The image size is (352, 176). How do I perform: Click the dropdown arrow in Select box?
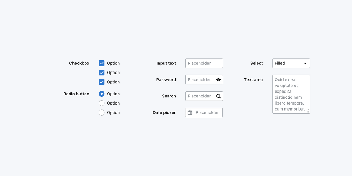point(305,63)
